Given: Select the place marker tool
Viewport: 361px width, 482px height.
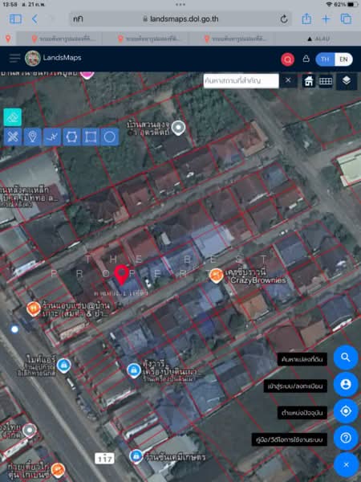Looking at the screenshot, I should click(33, 137).
